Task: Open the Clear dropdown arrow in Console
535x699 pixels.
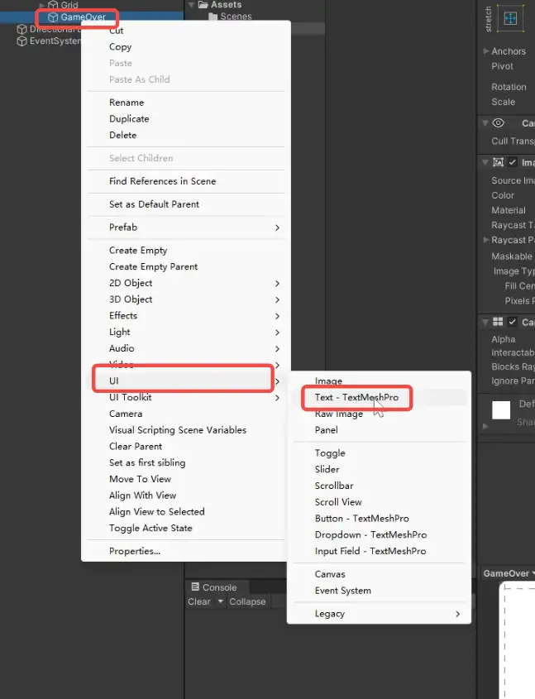Action: coord(220,601)
